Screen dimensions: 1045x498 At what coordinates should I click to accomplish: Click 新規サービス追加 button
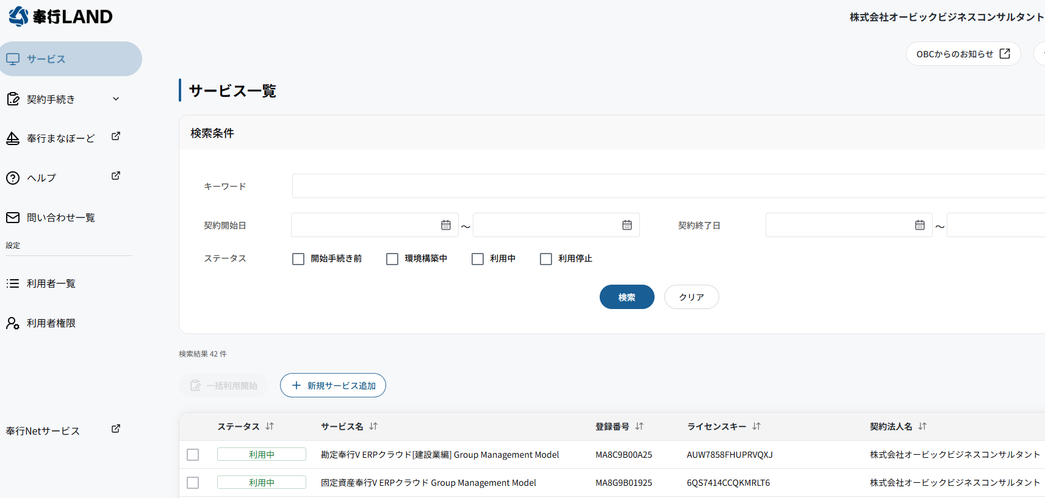coord(333,385)
